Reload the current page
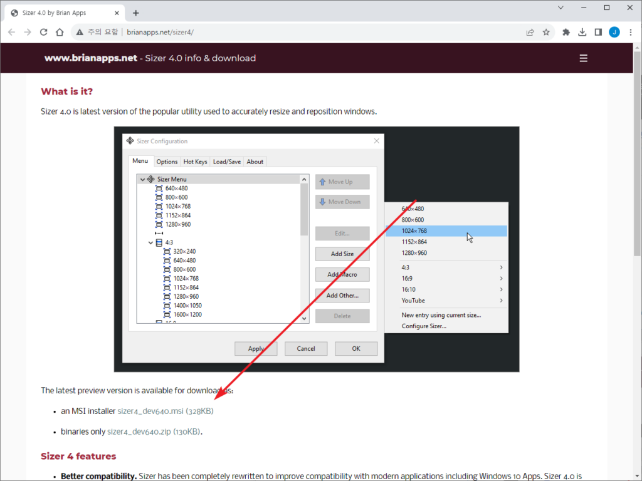 point(43,32)
